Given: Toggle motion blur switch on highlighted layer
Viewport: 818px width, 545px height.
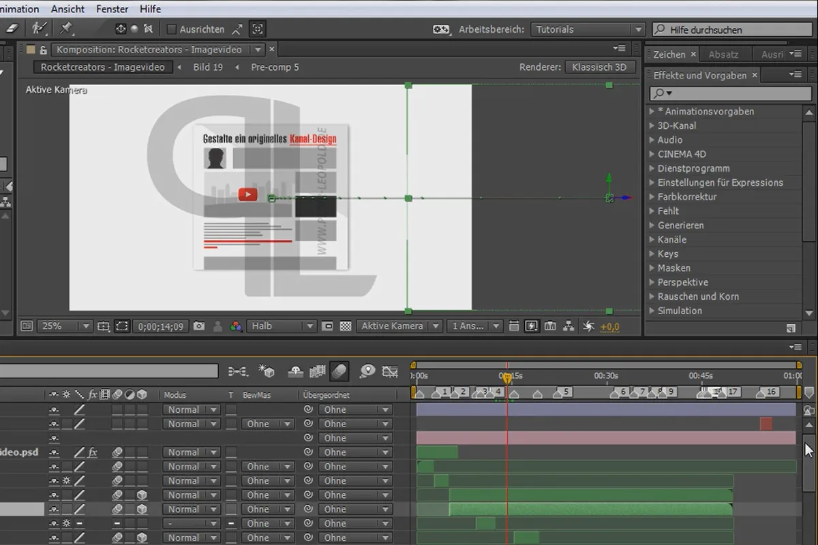Looking at the screenshot, I should point(117,509).
